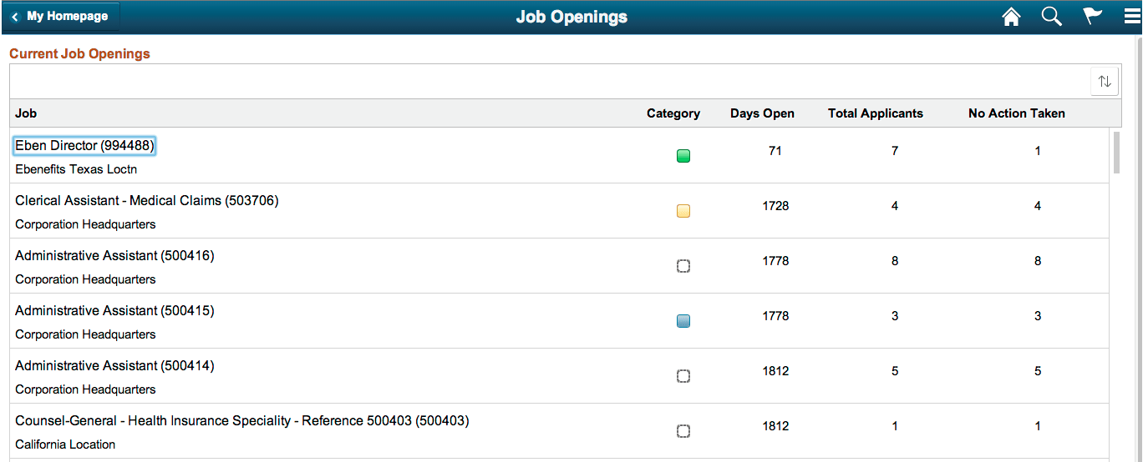Click empty category box for job 500414
The image size is (1143, 462).
(683, 376)
